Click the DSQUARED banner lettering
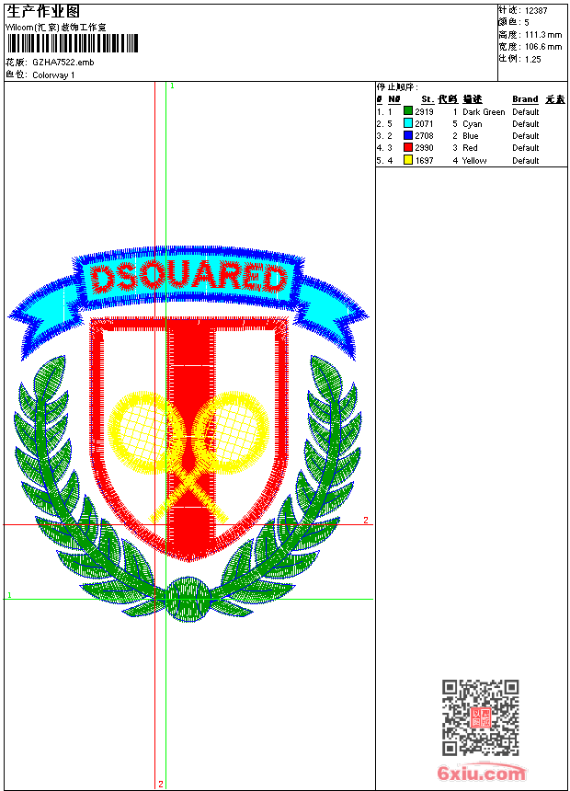 (188, 278)
